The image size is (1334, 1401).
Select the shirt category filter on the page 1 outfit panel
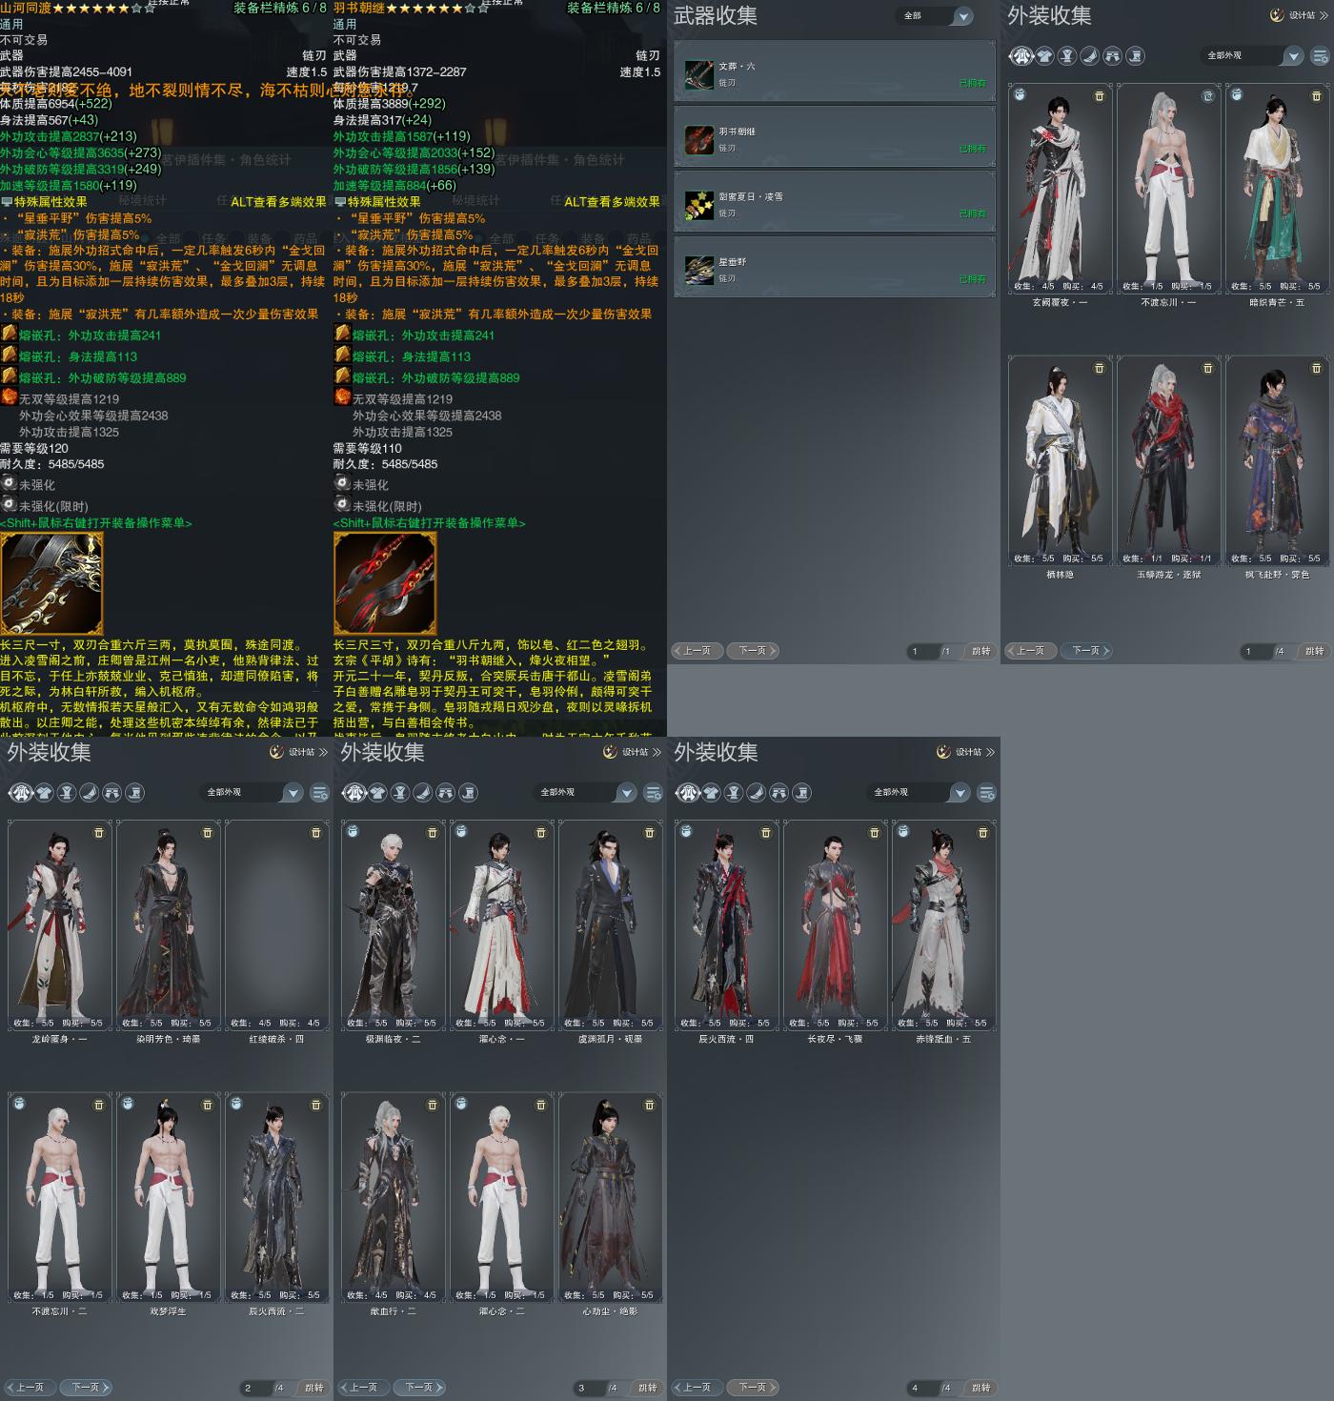[x=1044, y=56]
